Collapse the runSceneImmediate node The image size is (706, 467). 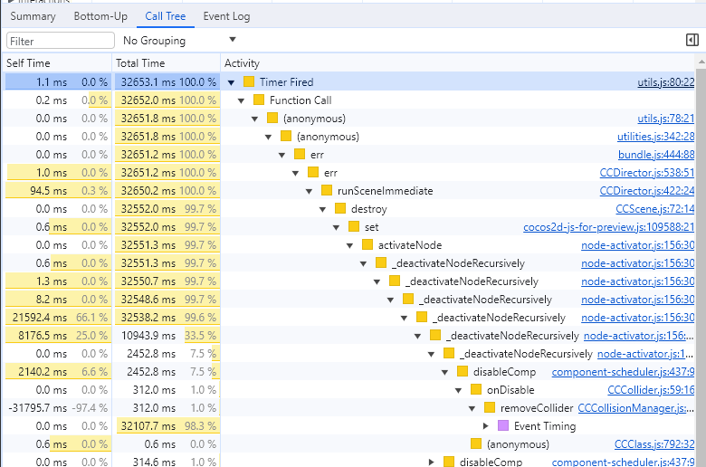click(310, 191)
